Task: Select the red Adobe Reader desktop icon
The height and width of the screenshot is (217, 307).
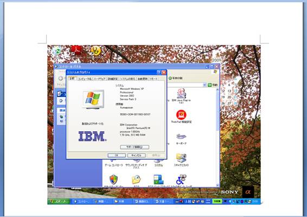Action: pyautogui.click(x=76, y=50)
